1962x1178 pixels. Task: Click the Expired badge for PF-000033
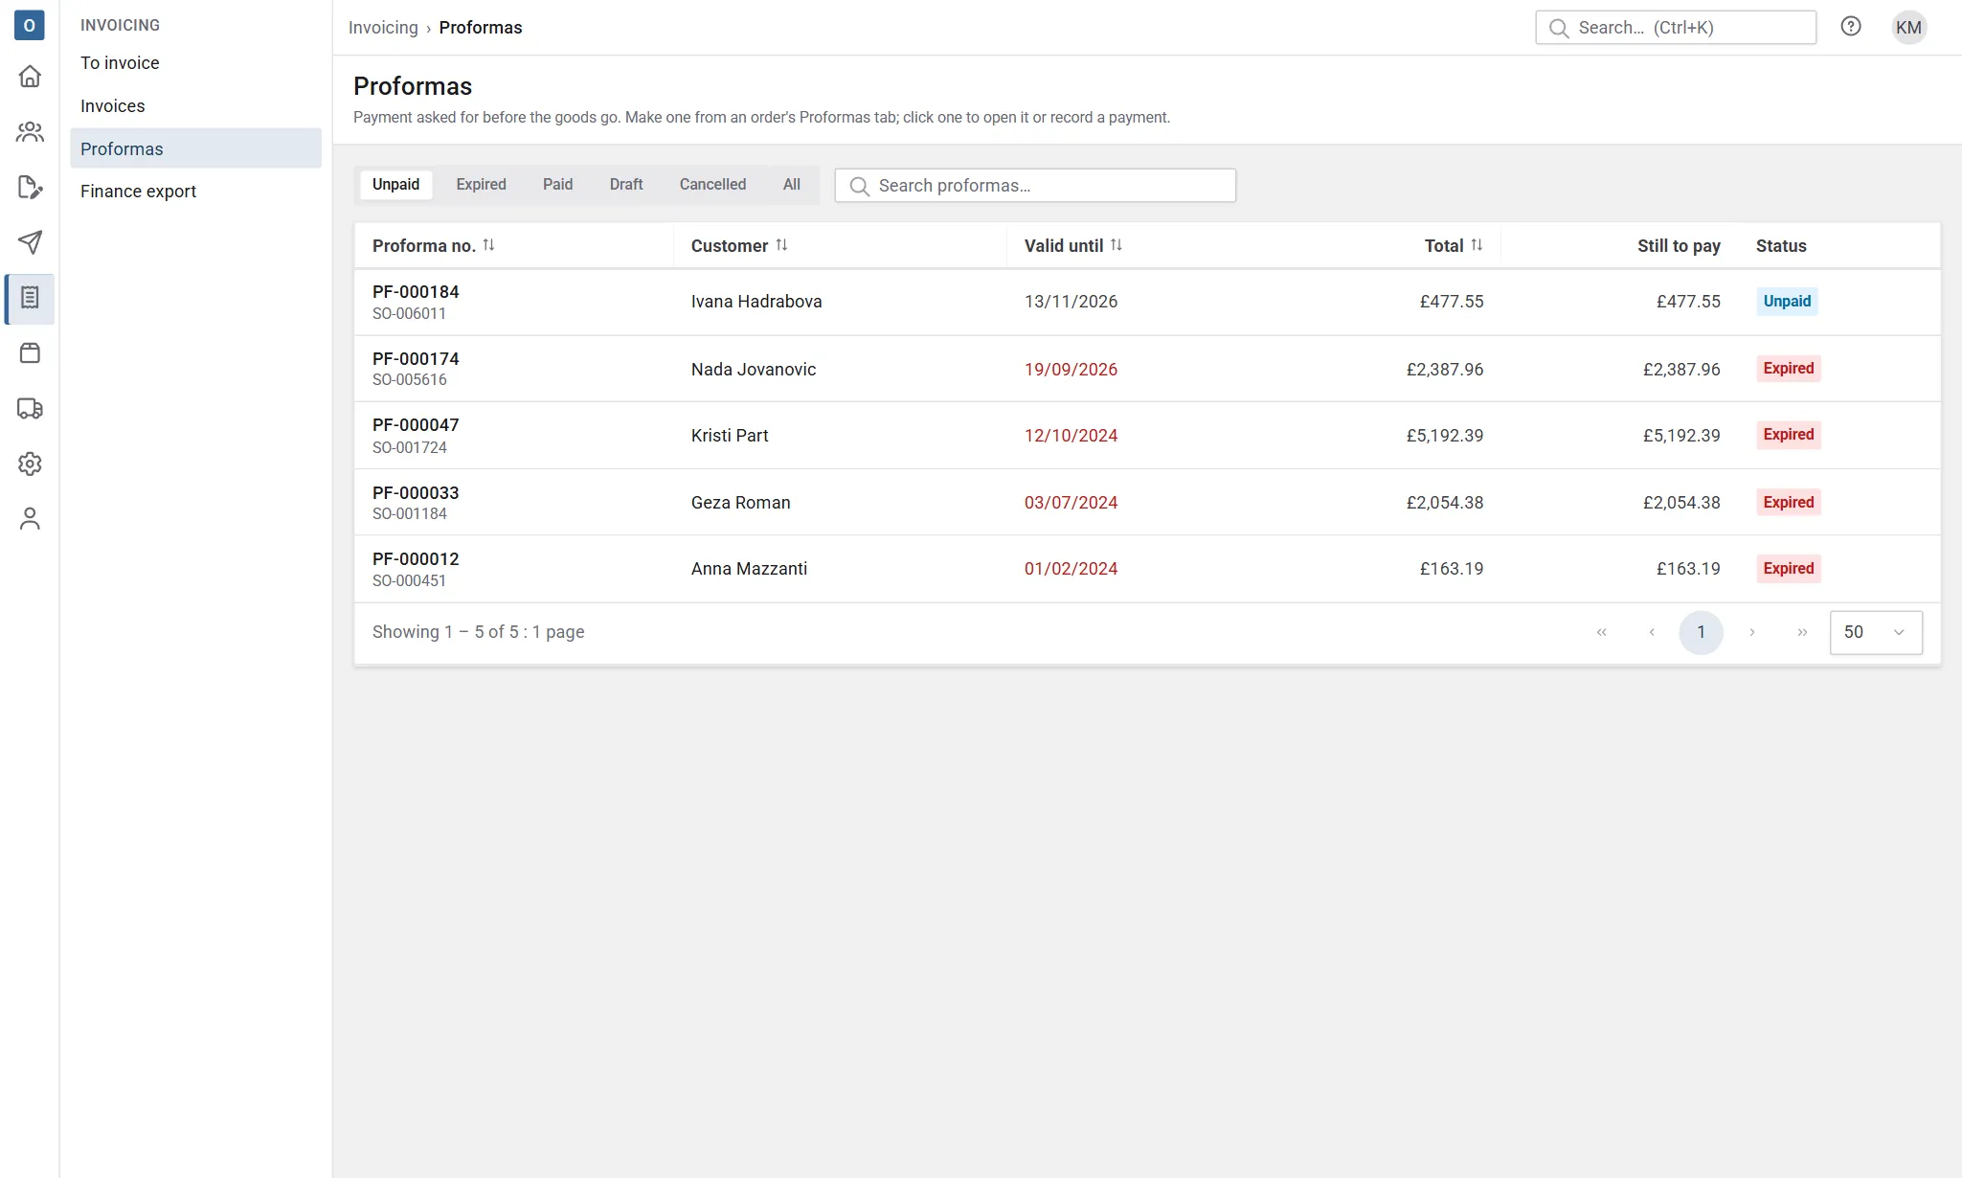click(1789, 503)
